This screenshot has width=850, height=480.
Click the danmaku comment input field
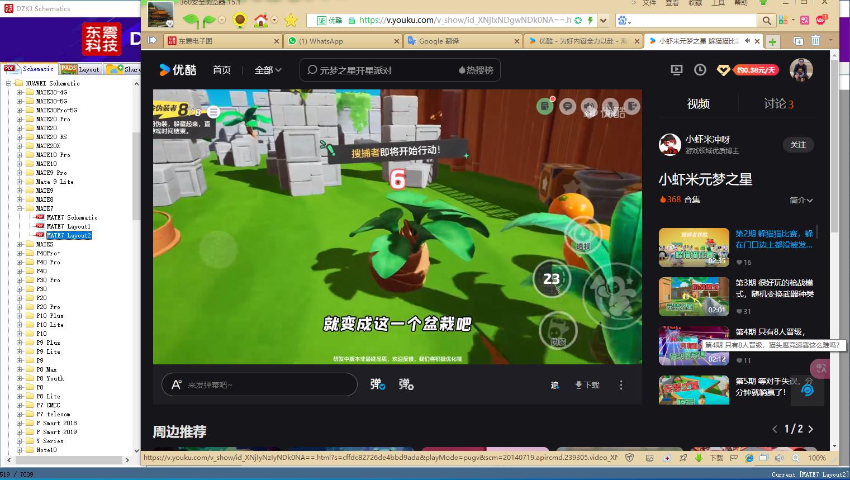click(x=259, y=384)
